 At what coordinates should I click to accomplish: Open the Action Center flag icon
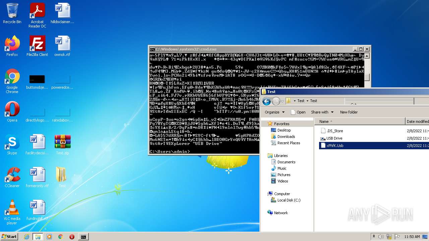(397, 237)
